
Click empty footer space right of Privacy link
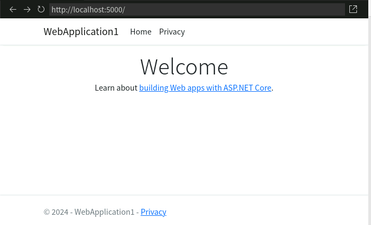pos(260,212)
